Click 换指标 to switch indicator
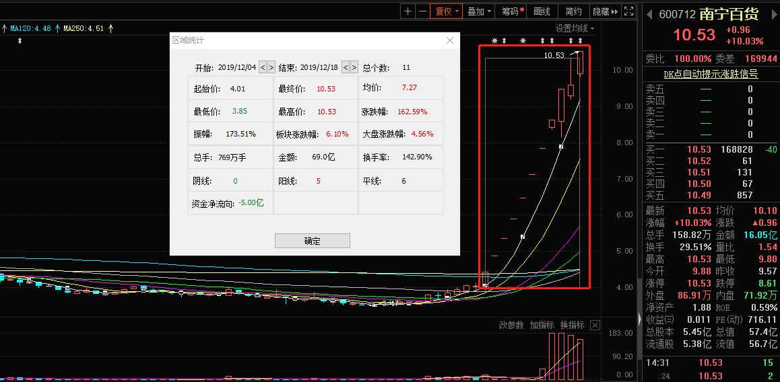This screenshot has width=780, height=382. click(x=572, y=326)
